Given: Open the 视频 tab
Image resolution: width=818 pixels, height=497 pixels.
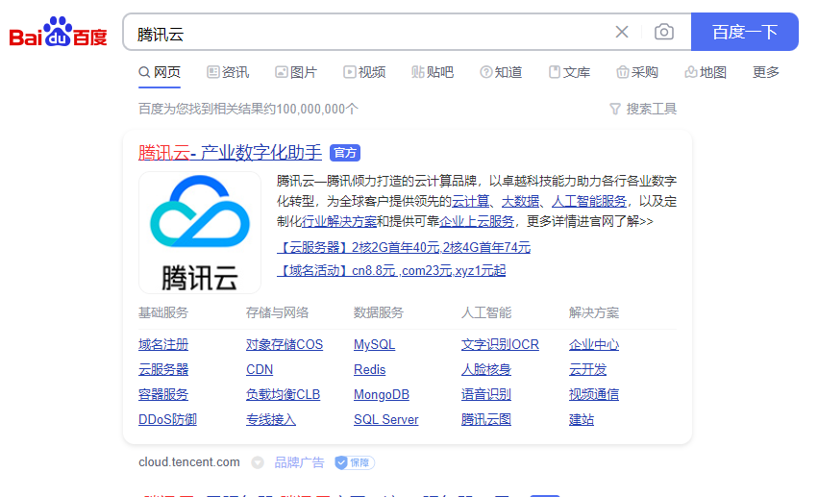Looking at the screenshot, I should (x=364, y=72).
